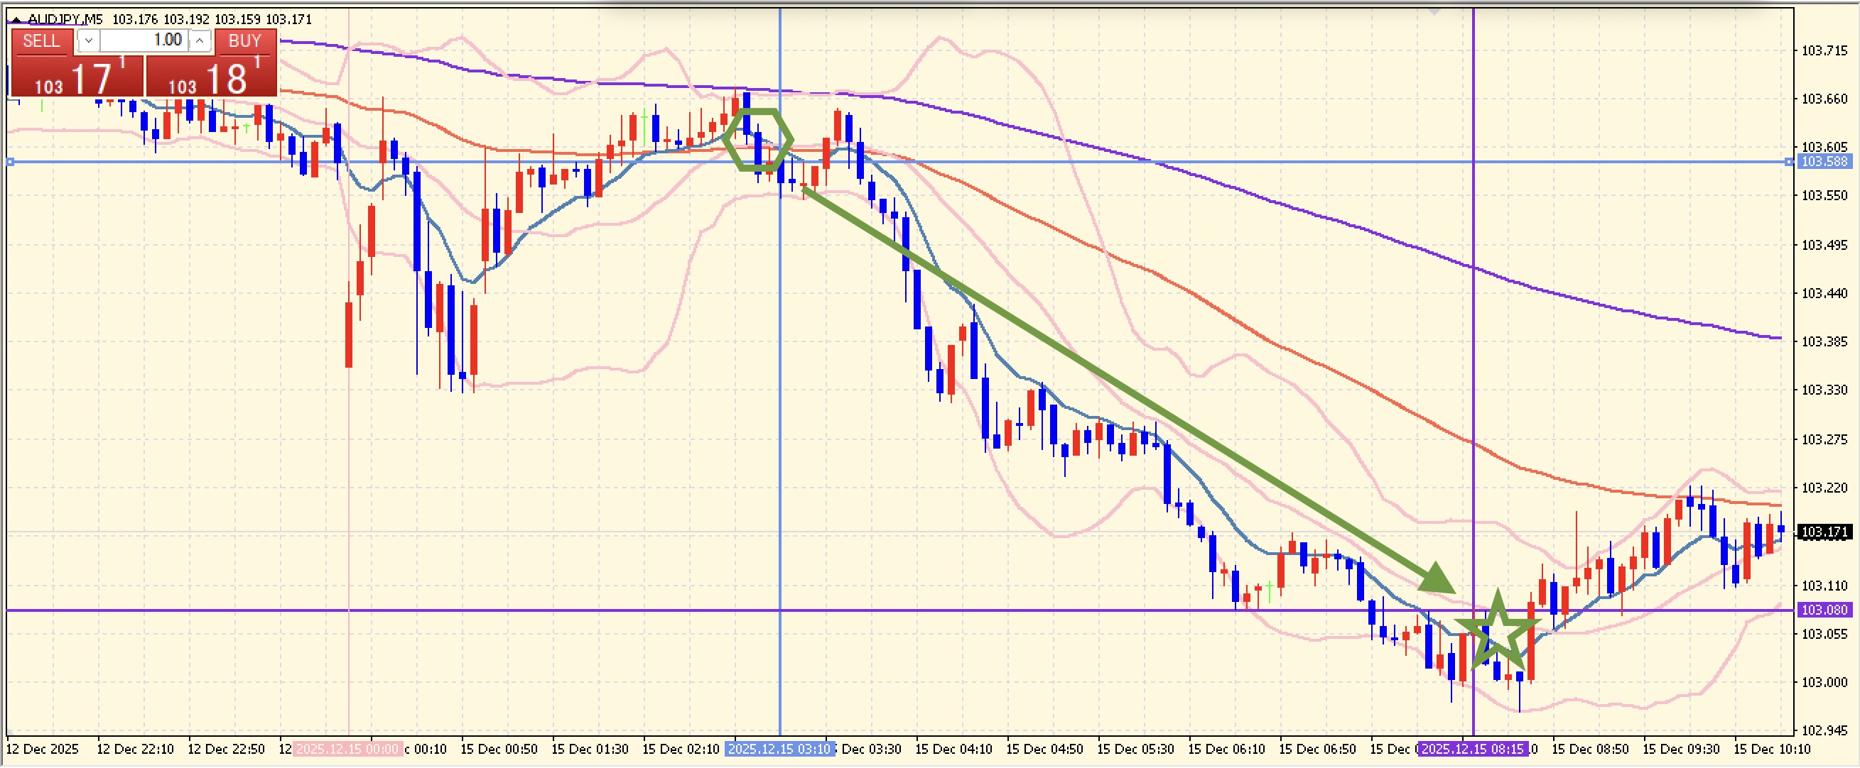Click the 103.588 blue price label
1860x768 pixels.
1824,162
